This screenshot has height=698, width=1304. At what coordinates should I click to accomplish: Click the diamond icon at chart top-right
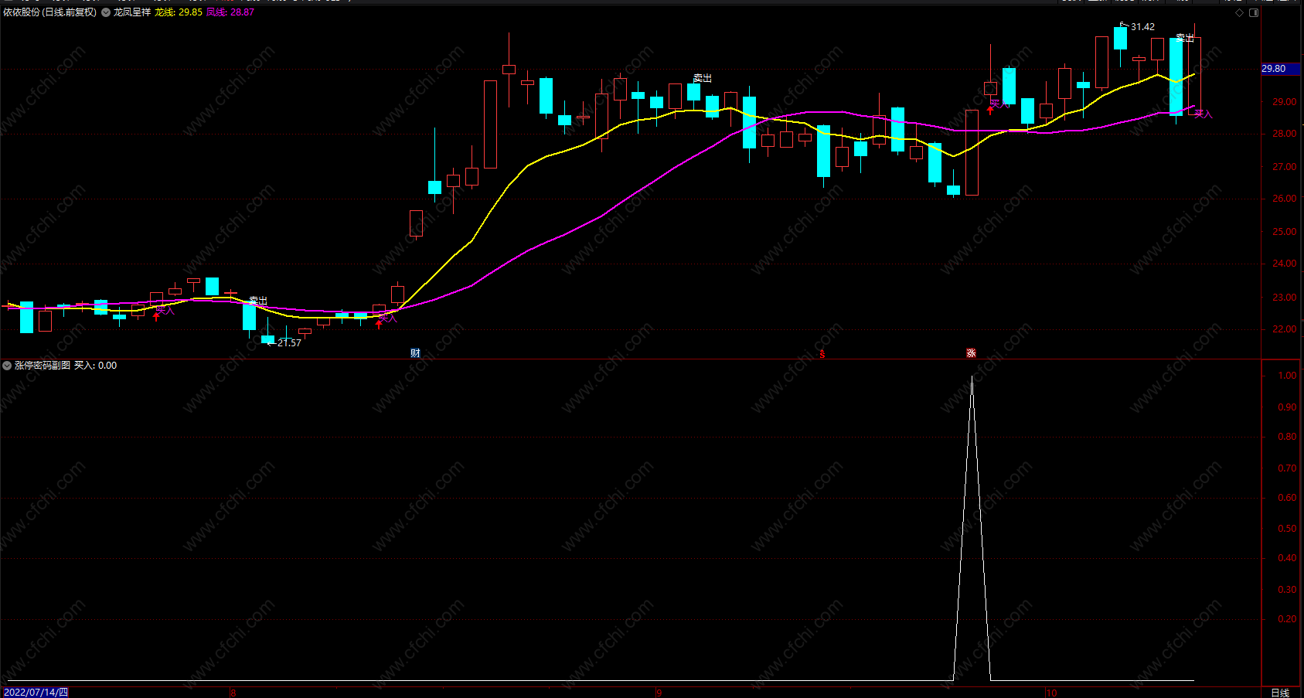(1240, 12)
